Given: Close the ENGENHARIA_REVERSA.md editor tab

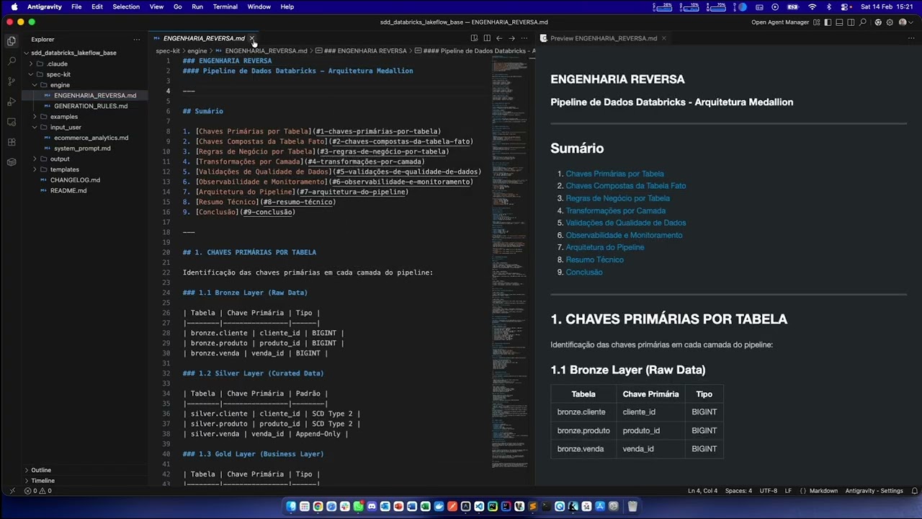Looking at the screenshot, I should point(252,38).
